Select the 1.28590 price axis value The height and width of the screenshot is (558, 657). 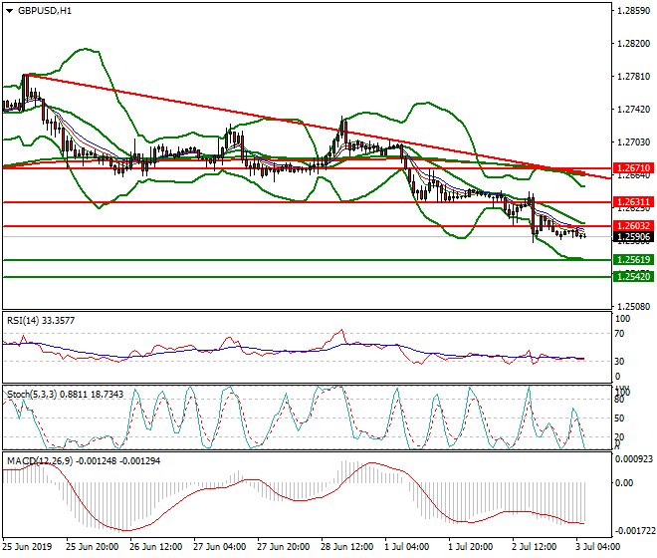coord(634,11)
